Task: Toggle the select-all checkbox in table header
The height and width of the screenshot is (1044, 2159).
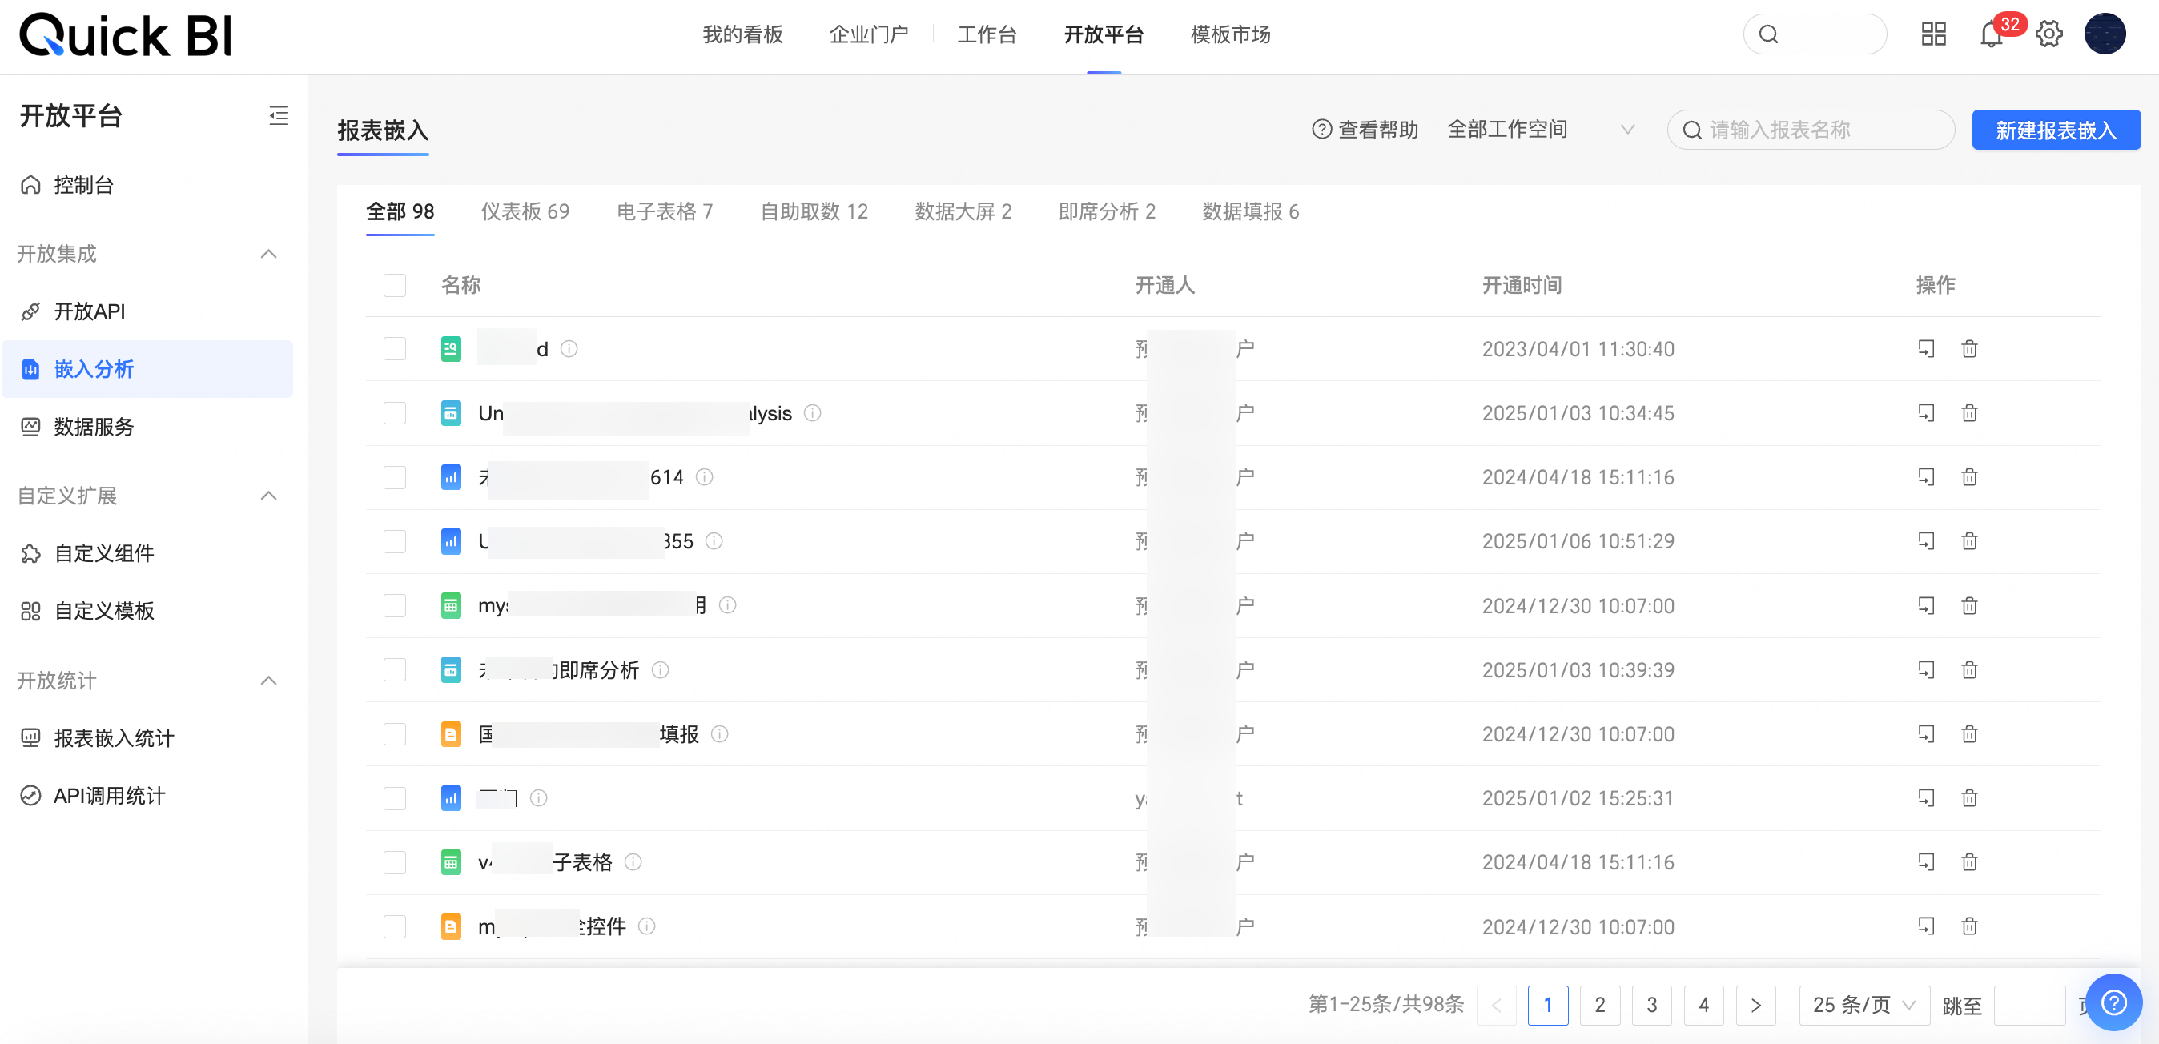Action: (395, 285)
